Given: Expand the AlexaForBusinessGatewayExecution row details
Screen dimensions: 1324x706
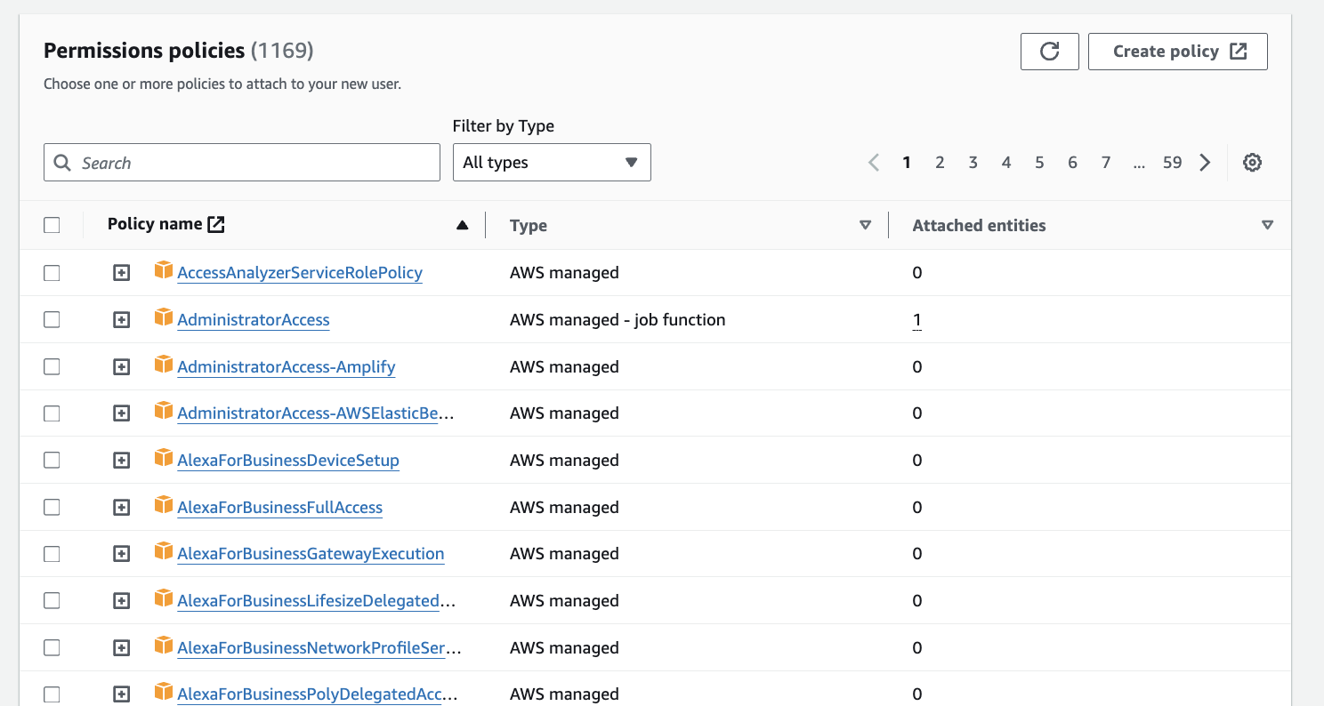Looking at the screenshot, I should click(122, 554).
